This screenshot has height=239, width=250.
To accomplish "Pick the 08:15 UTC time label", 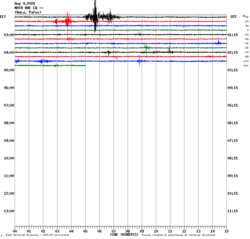I will [233, 158].
